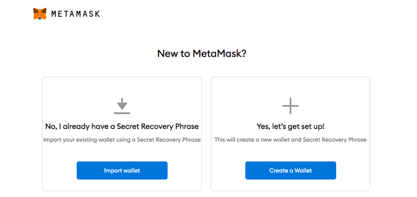Click "No, I already have a Secret Recovery Phrase" title

(x=122, y=126)
